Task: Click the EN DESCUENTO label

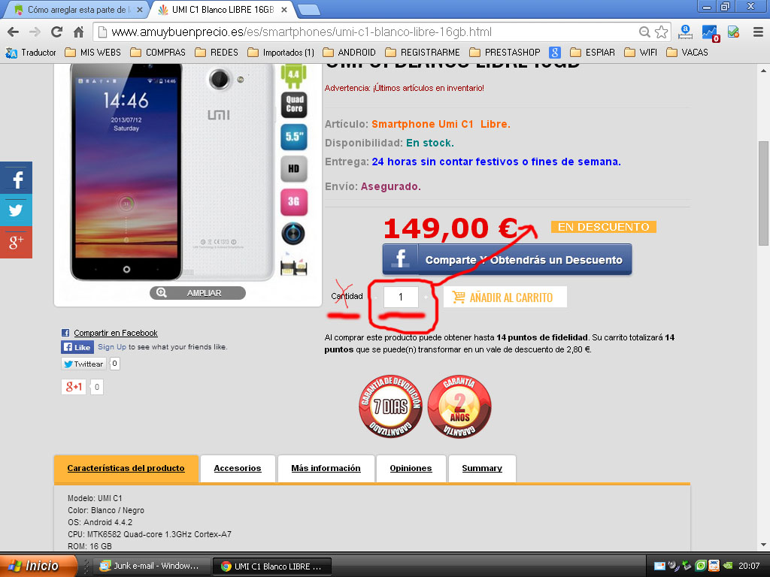Action: click(x=604, y=227)
